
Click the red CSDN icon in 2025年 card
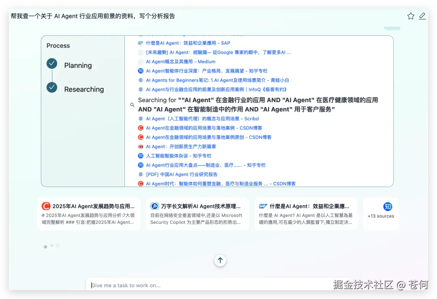click(x=46, y=206)
